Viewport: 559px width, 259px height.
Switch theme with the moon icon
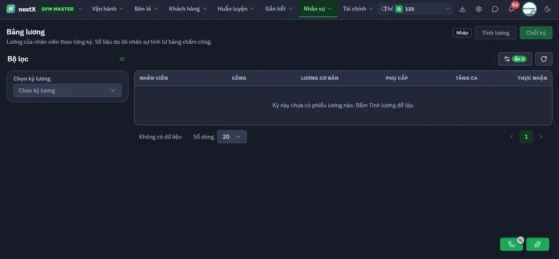(548, 9)
